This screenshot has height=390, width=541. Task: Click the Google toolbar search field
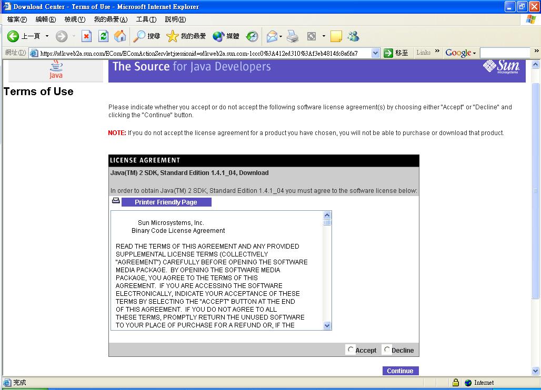505,53
